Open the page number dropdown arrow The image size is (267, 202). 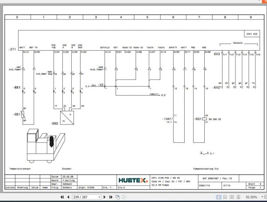(x=99, y=197)
